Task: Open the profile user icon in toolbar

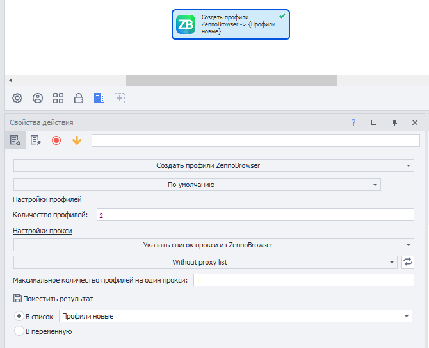Action: pos(38,98)
